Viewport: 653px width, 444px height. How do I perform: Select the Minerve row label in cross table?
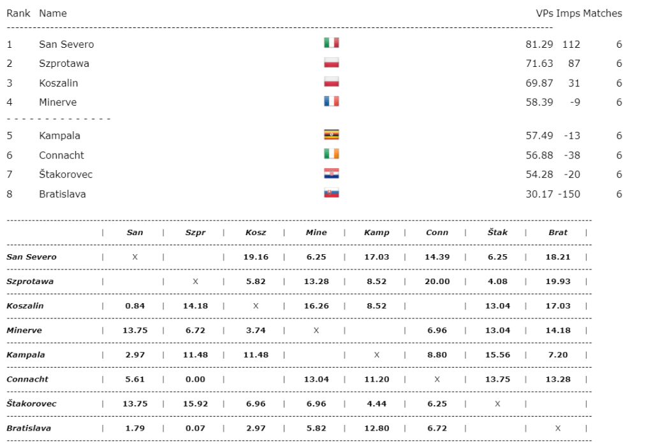(x=24, y=330)
